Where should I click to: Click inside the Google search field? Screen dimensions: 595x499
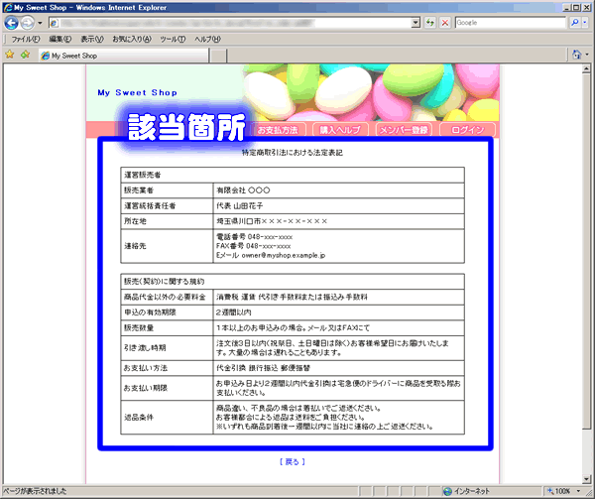pos(511,22)
